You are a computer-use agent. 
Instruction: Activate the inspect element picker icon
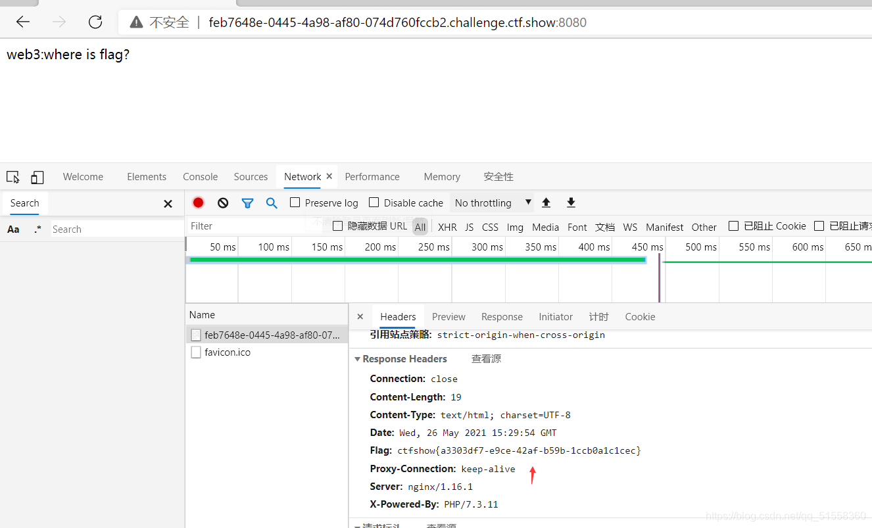tap(12, 177)
